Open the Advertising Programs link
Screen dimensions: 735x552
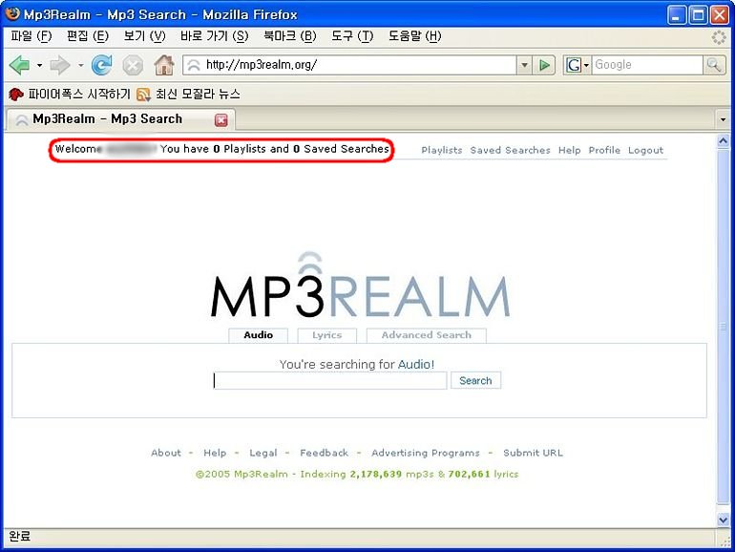tap(426, 453)
